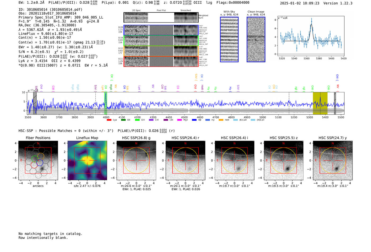The image size is (371, 252).
Task: Click the *Q(0.98) OIII(5007) solution line
Action: pyautogui.click(x=63, y=65)
